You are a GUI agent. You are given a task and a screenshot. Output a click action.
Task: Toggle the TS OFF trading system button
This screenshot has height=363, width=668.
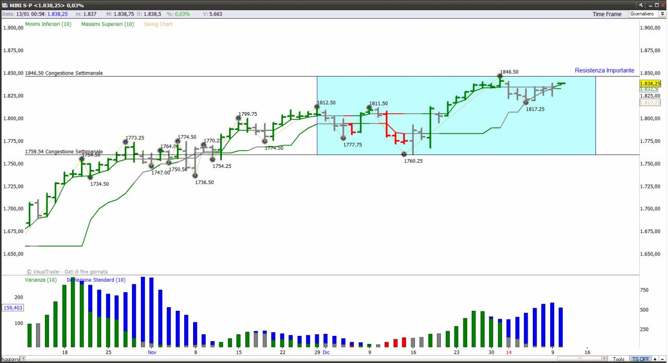[640, 359]
